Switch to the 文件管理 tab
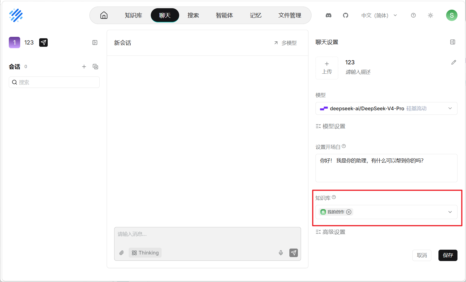This screenshot has width=466, height=282. point(290,15)
